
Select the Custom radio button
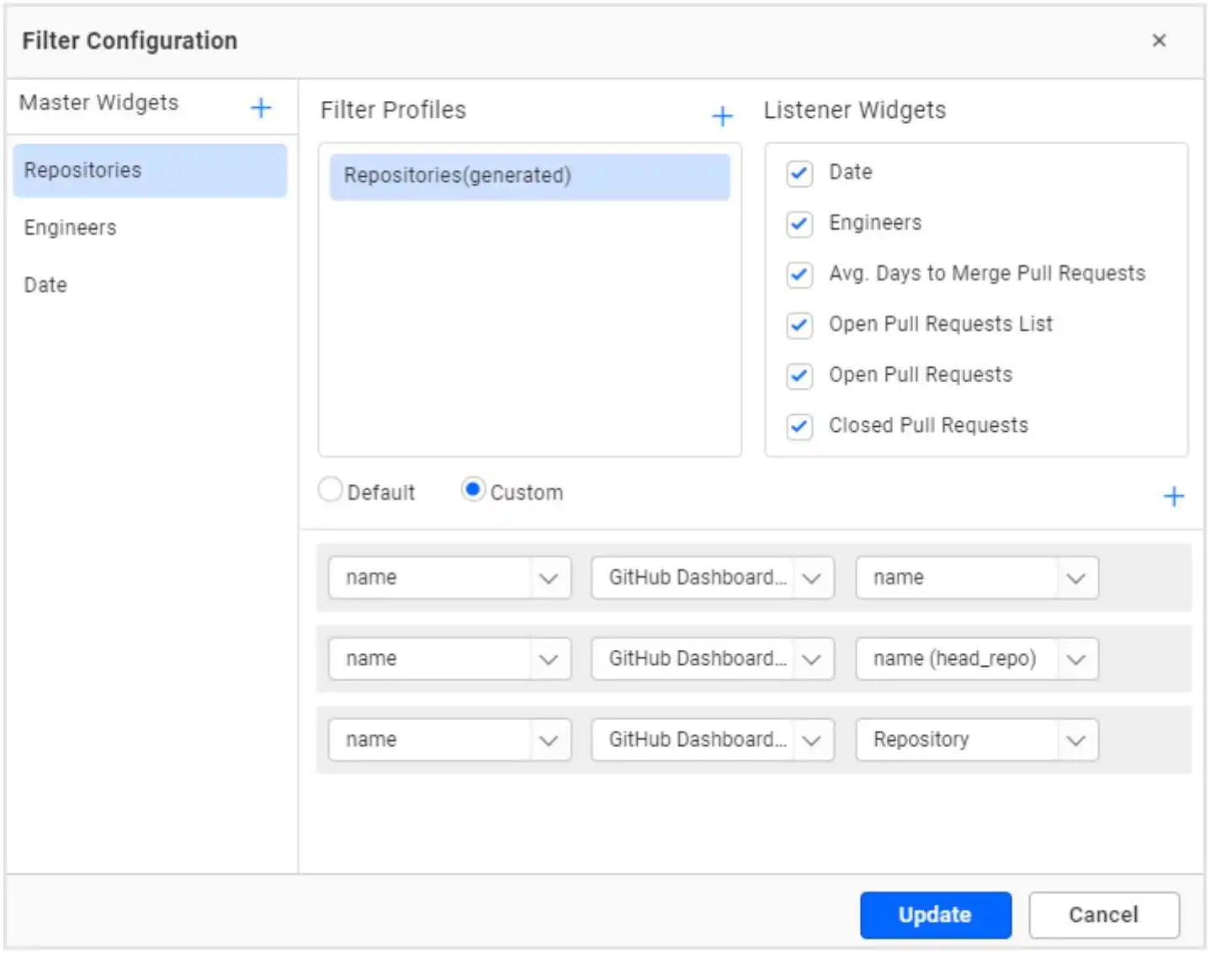coord(473,489)
